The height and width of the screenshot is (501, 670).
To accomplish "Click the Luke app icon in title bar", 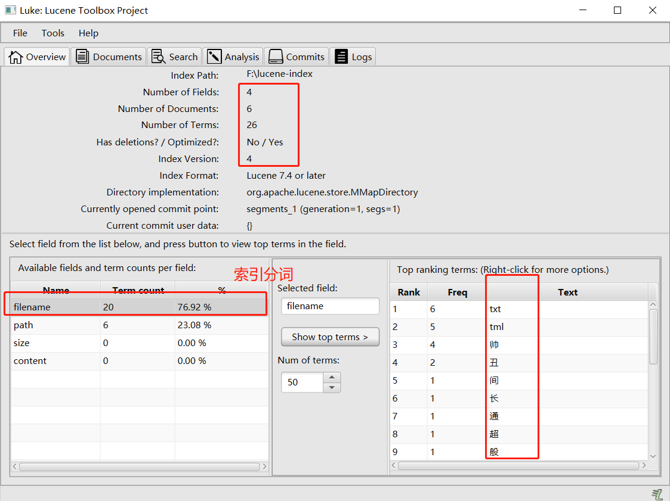I will 10,10.
